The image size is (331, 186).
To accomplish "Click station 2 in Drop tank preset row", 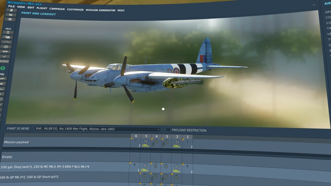I will pos(176,168).
